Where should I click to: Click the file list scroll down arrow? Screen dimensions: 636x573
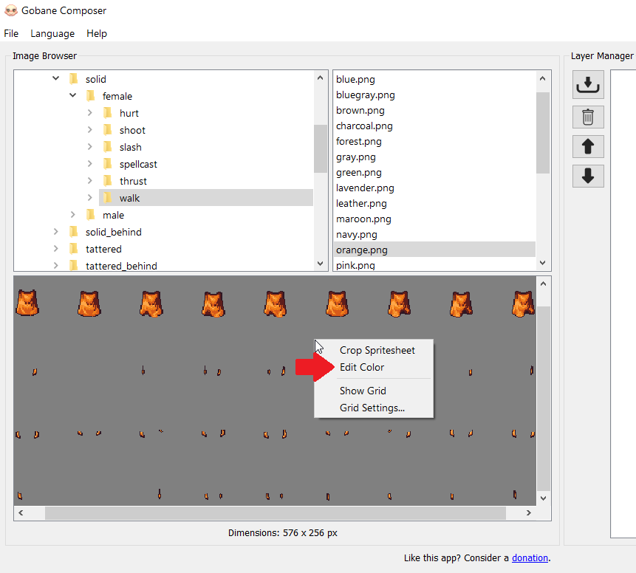click(x=544, y=263)
